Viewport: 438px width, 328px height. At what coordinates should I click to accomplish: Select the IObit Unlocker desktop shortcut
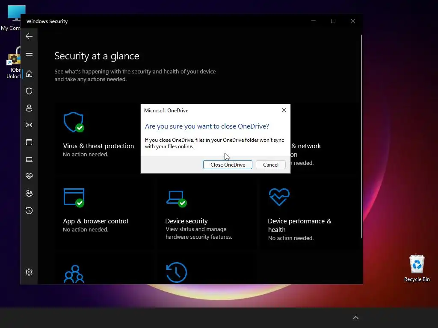[x=13, y=63]
